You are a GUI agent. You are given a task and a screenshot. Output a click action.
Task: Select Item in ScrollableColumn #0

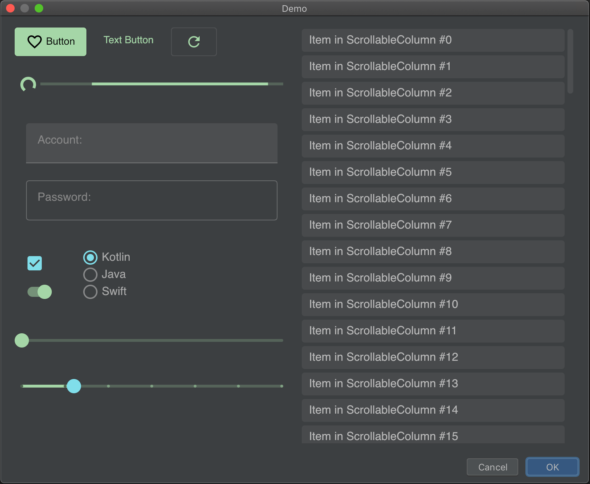(433, 40)
